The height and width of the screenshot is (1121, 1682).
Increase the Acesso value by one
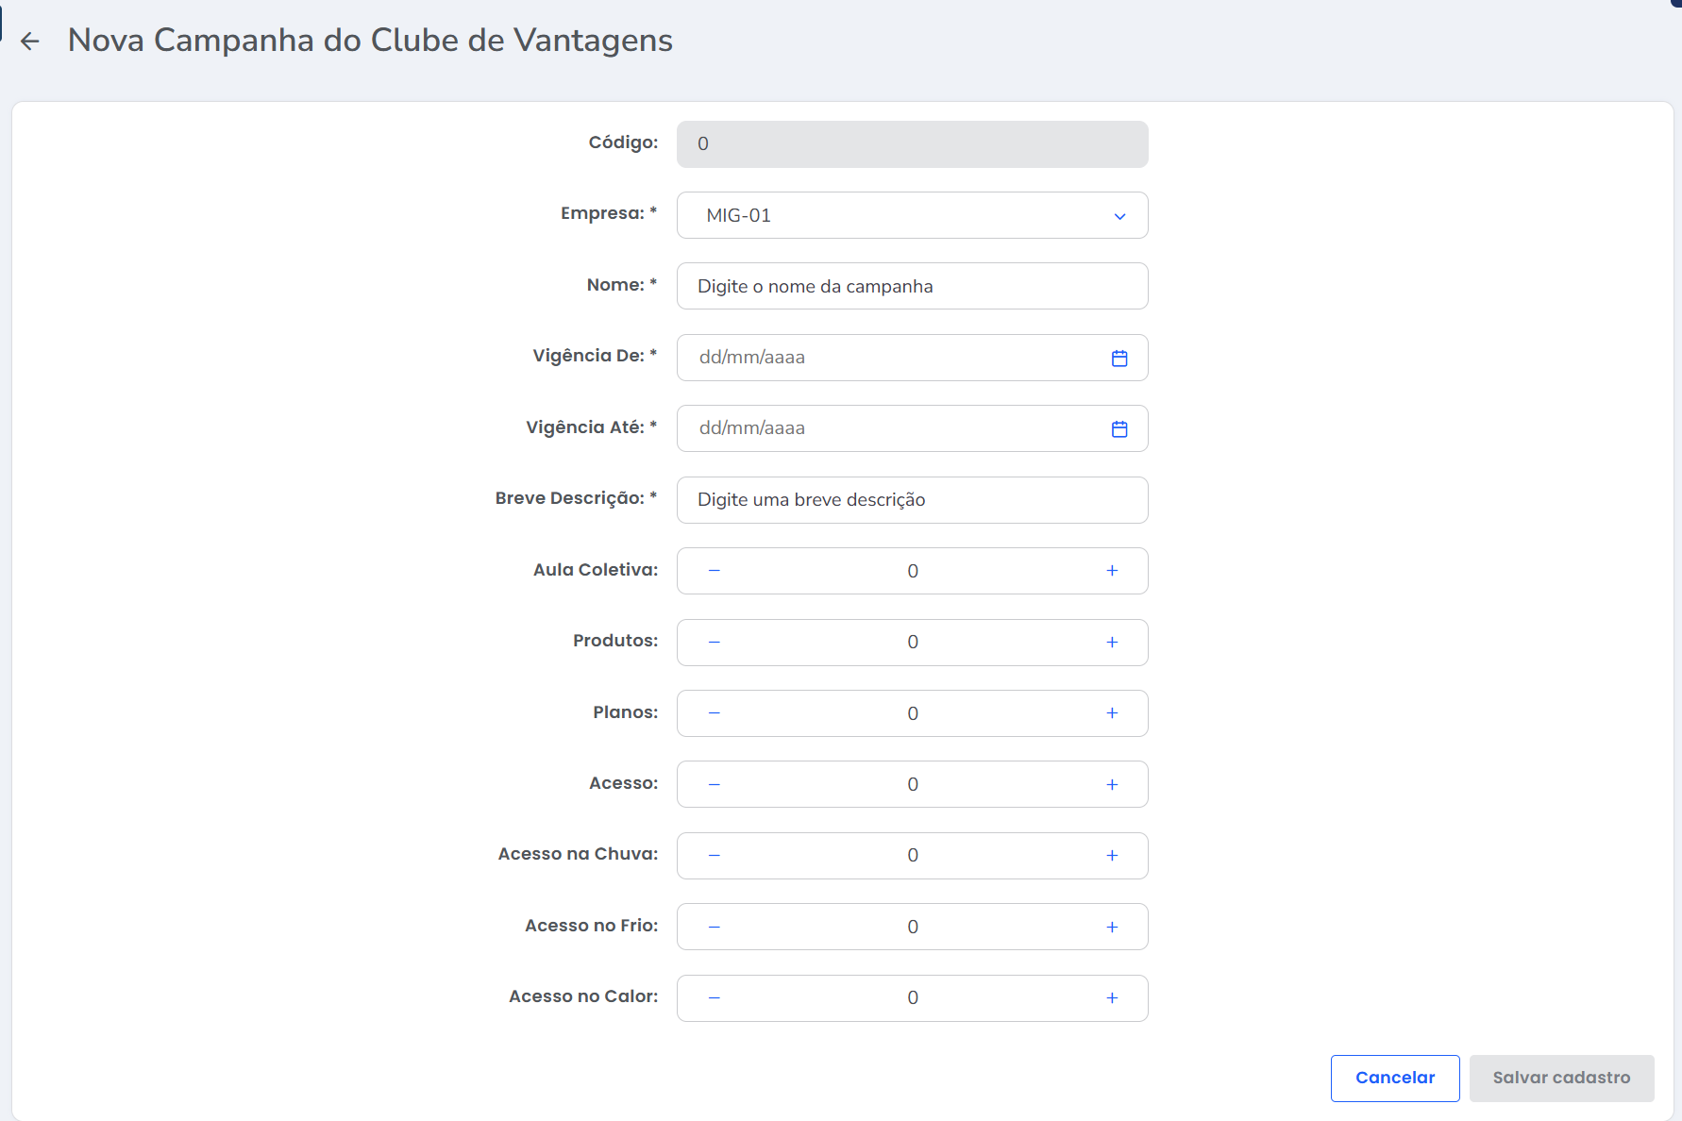point(1112,784)
